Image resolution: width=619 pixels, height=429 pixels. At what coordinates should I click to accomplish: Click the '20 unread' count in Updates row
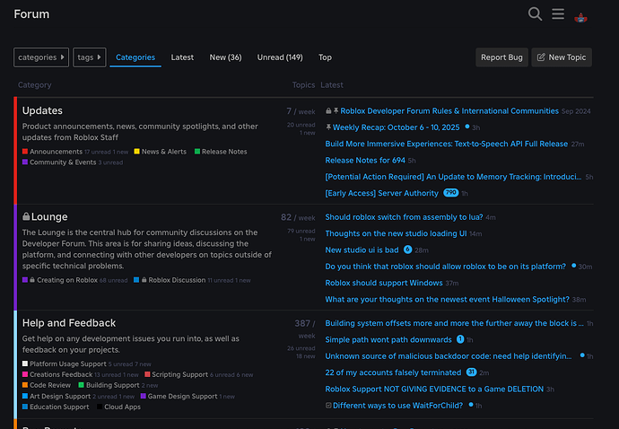click(x=301, y=125)
